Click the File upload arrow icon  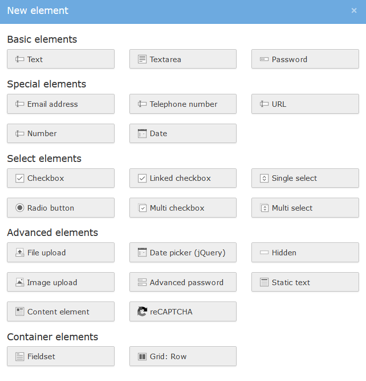coord(20,253)
